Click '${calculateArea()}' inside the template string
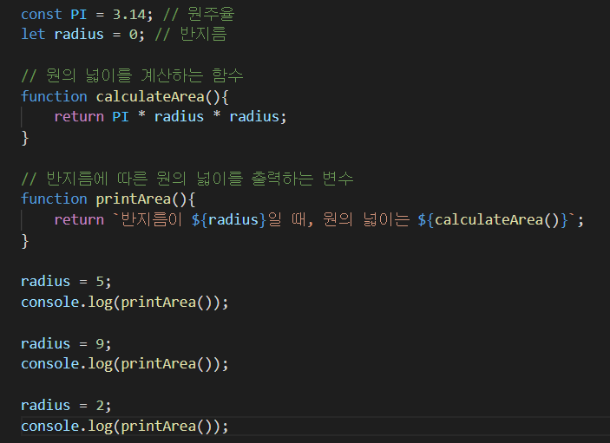Viewport: 610px width, 443px height. [x=493, y=219]
